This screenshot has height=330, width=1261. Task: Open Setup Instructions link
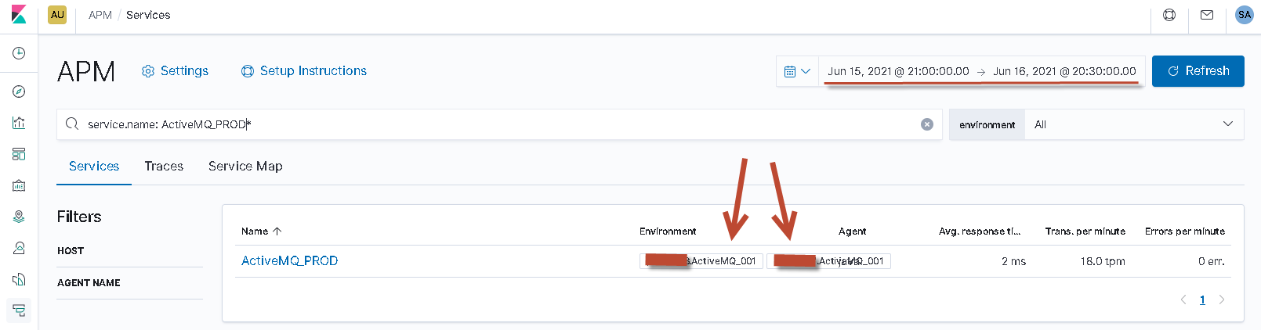point(304,71)
